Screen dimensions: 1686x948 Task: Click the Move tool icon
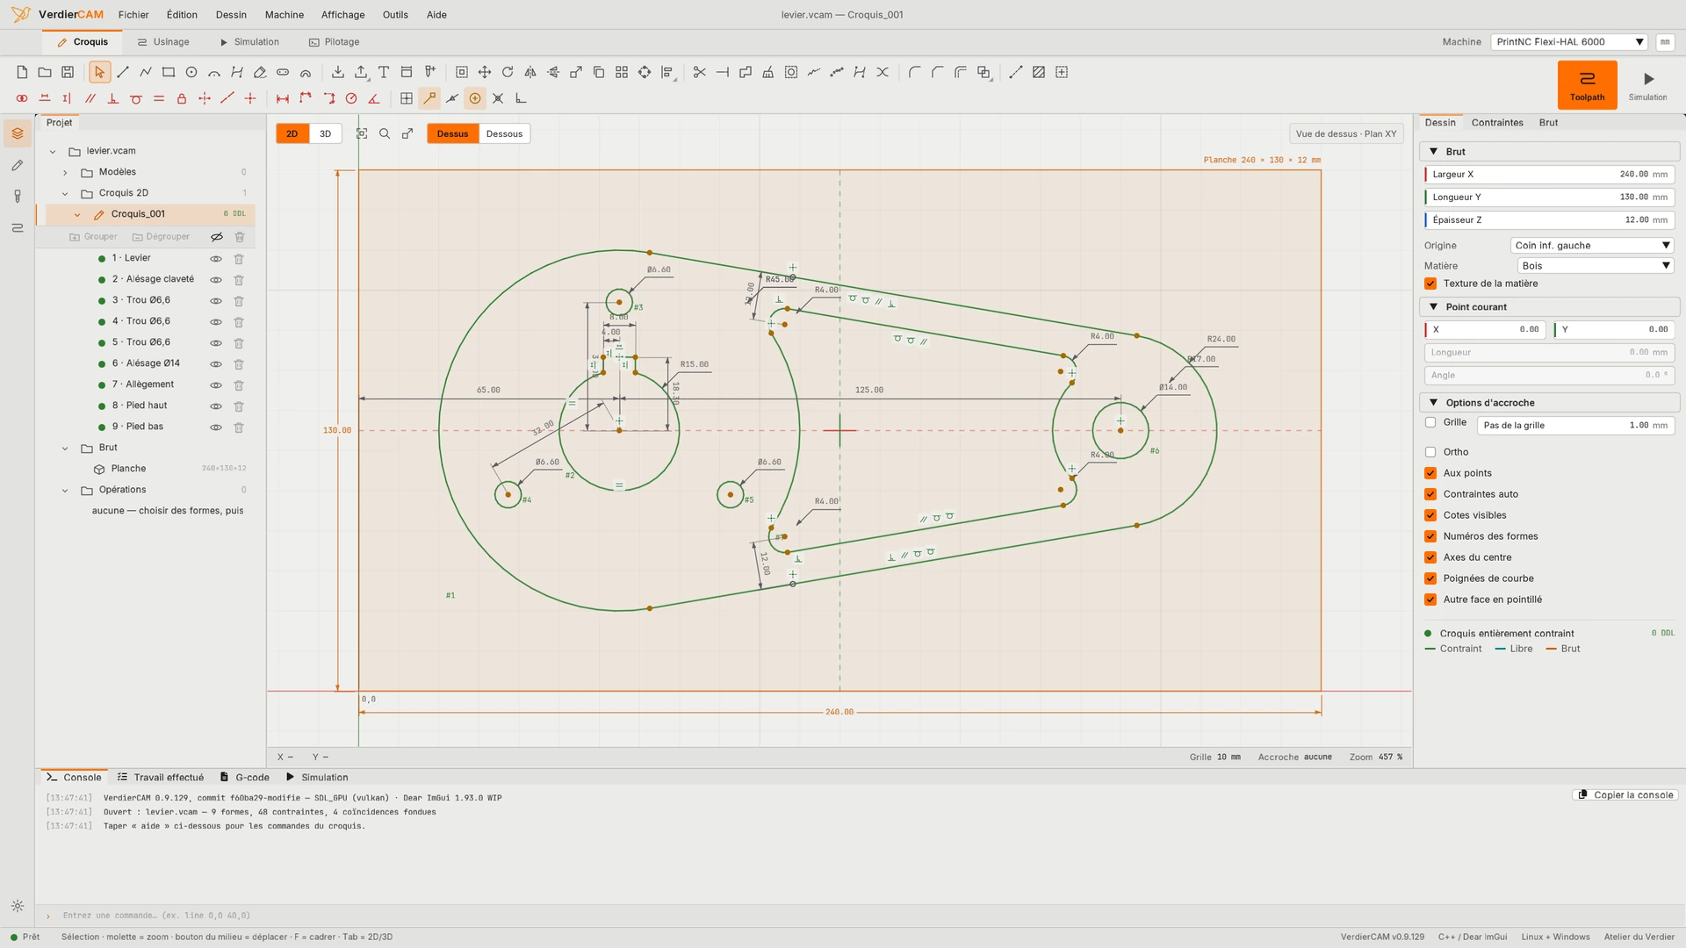(x=485, y=72)
